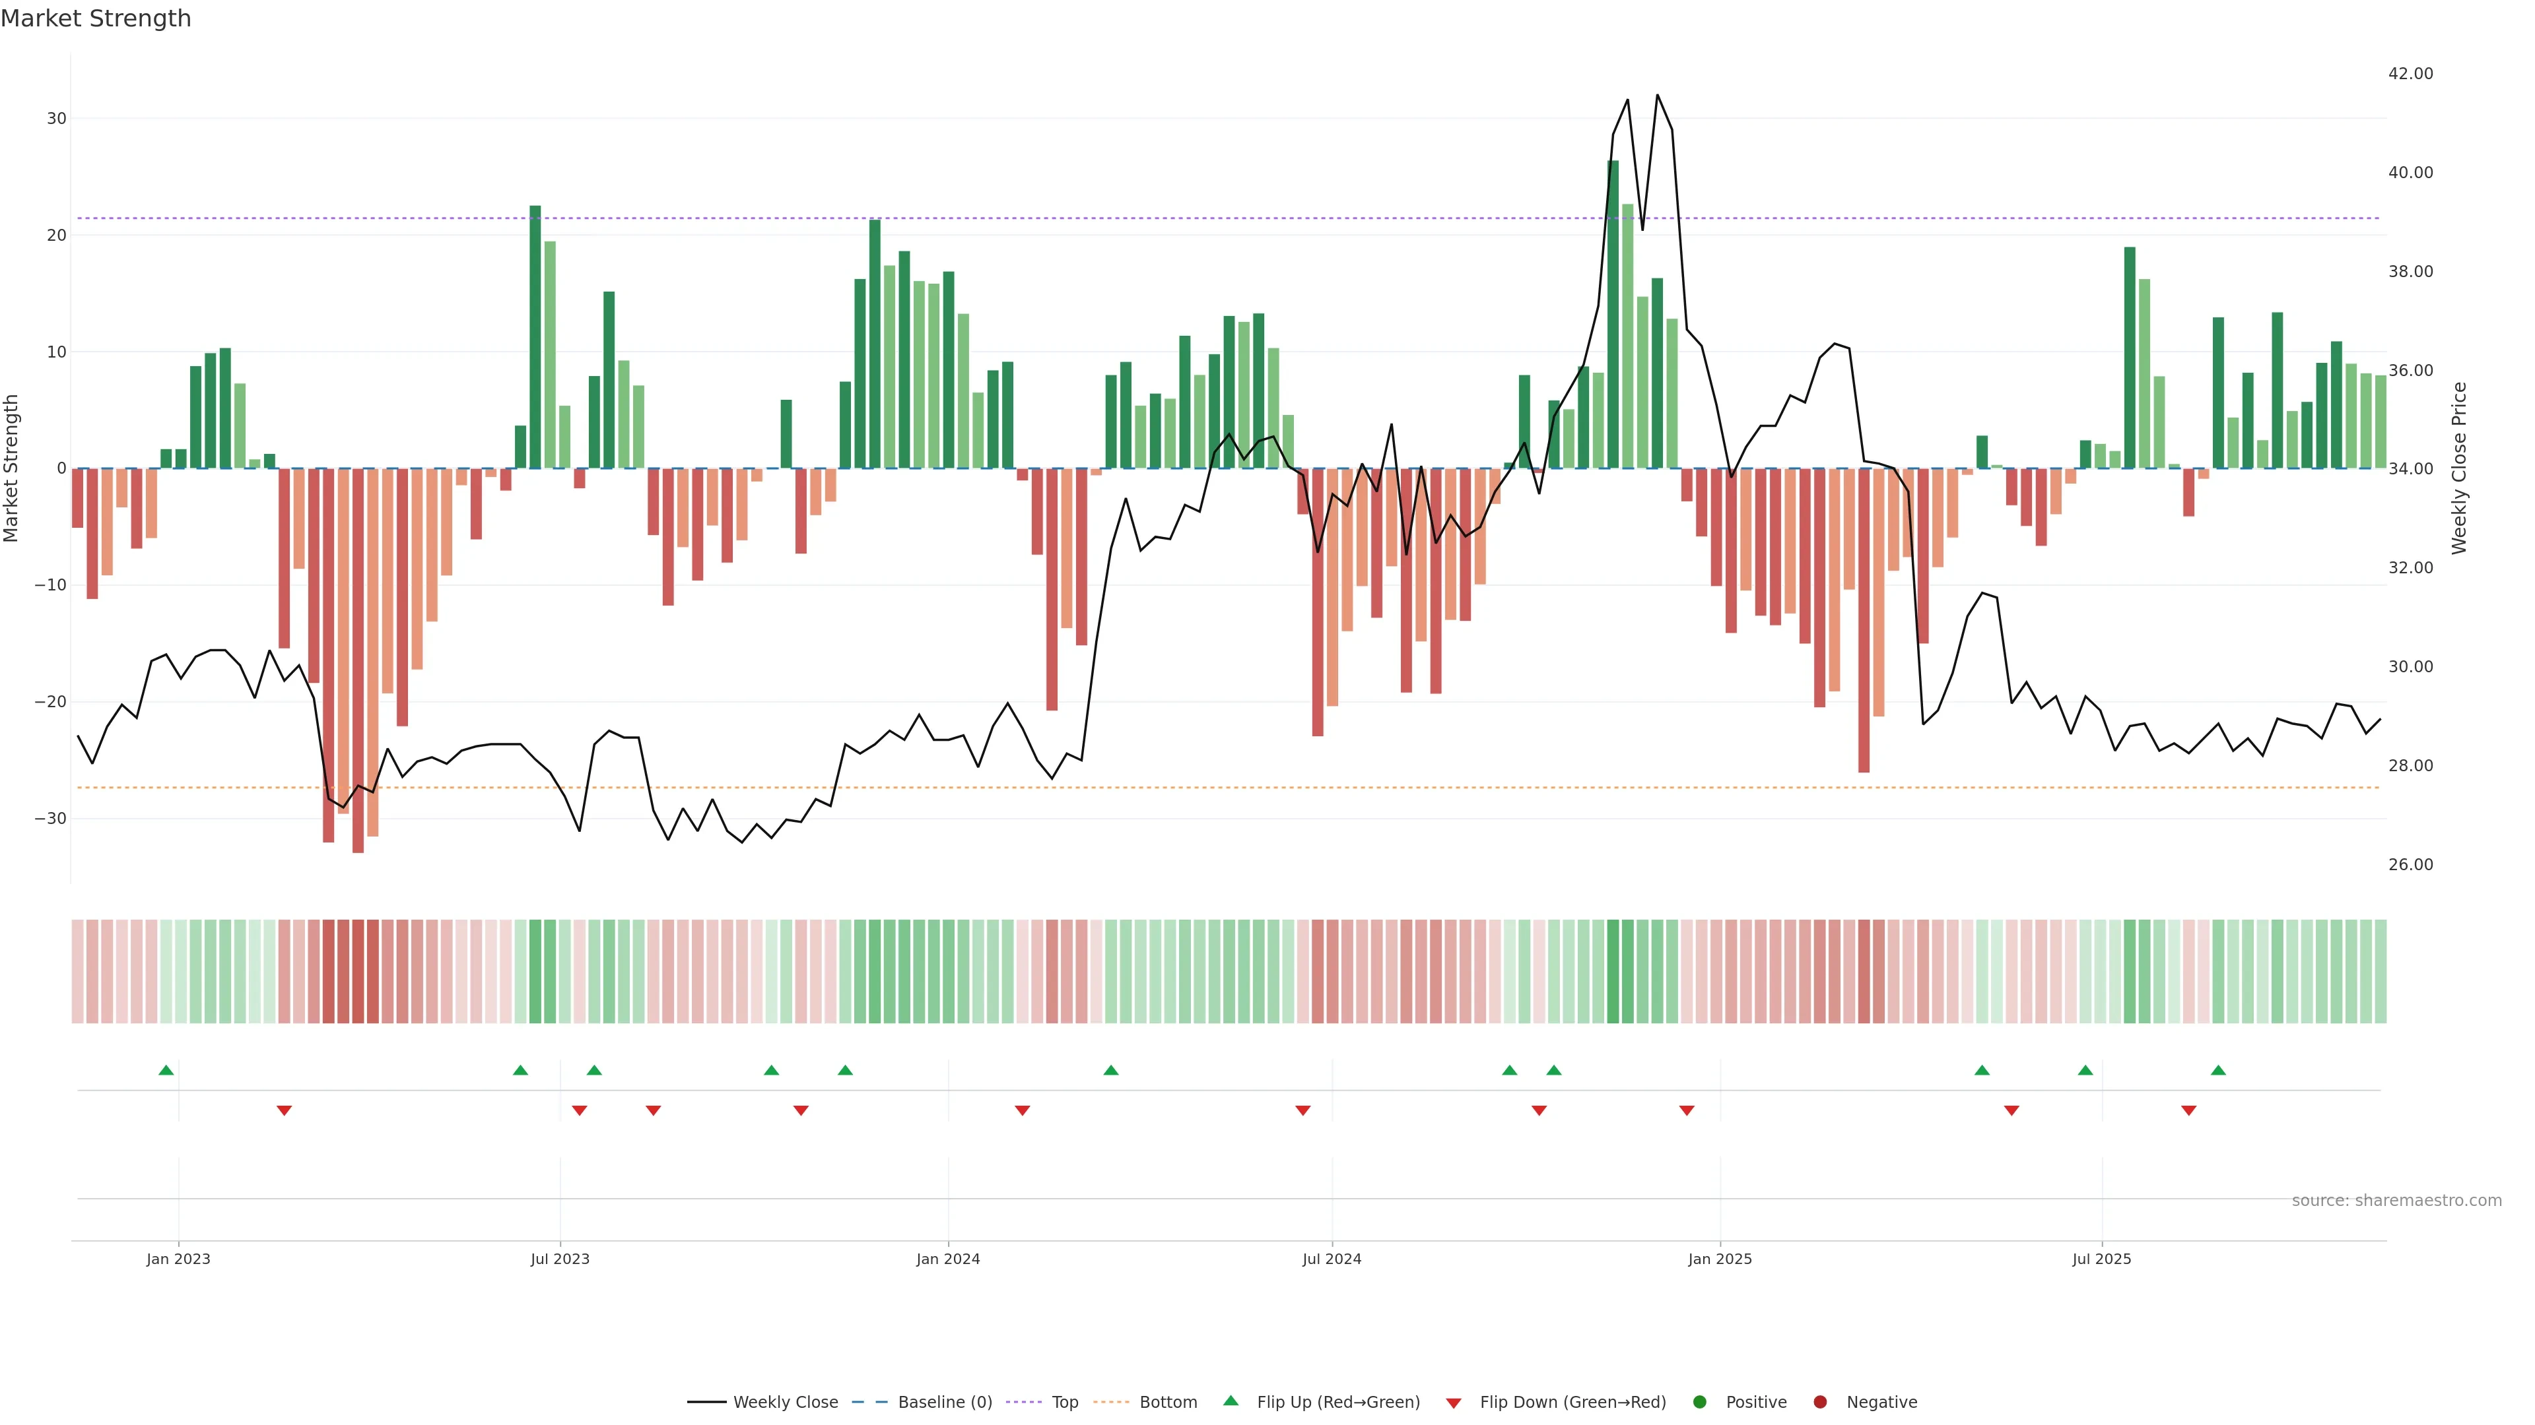Image resolution: width=2535 pixels, height=1425 pixels.
Task: Click first green flip-up triangle near Jan 2023
Action: click(x=166, y=1070)
